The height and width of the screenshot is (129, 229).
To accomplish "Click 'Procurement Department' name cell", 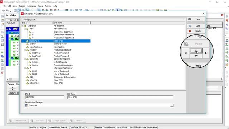I will click(64, 38).
